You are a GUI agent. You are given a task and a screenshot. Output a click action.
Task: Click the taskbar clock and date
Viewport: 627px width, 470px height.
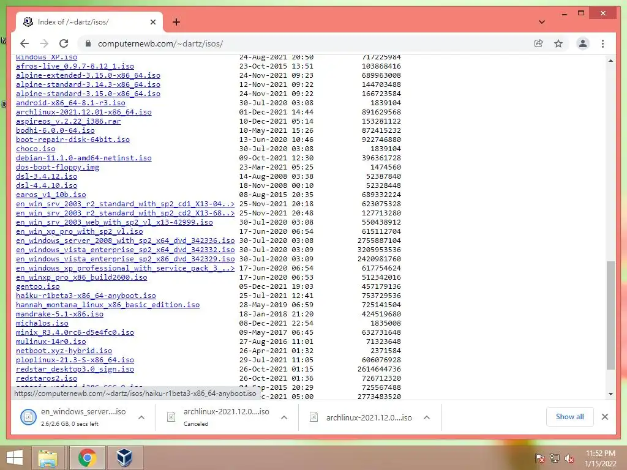click(x=601, y=458)
